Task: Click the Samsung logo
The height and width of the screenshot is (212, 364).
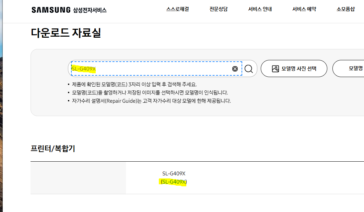Action: [x=51, y=10]
